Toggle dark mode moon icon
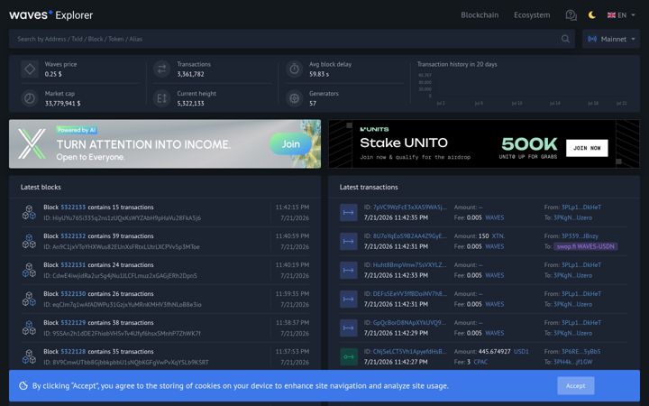Image resolution: width=649 pixels, height=406 pixels. pos(592,15)
